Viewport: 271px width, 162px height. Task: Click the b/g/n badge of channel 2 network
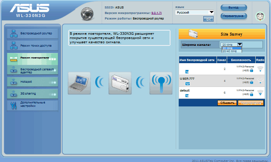tap(187, 72)
